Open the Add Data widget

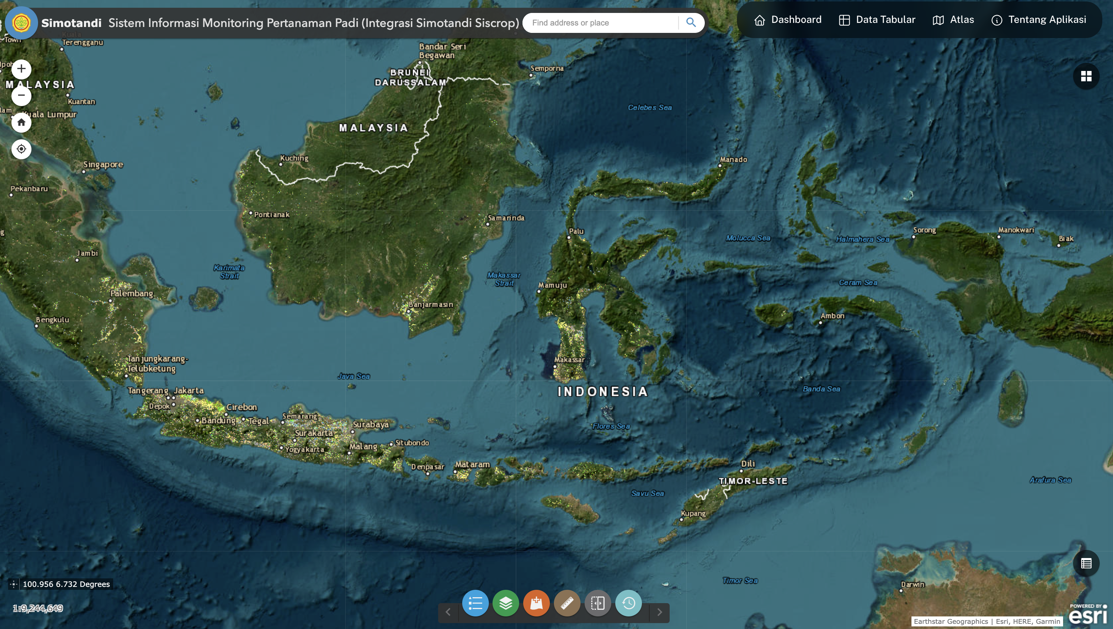tap(537, 603)
